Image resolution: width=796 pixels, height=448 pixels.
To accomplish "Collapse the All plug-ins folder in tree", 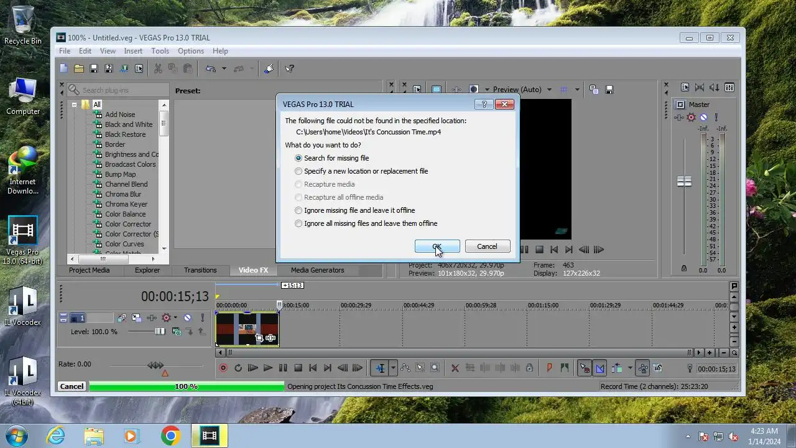I will [75, 105].
